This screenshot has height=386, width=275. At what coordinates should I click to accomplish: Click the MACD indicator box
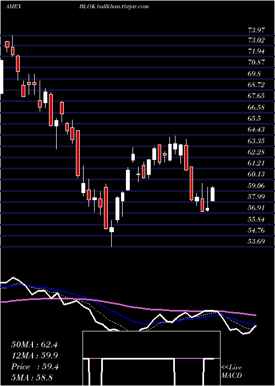[151, 358]
